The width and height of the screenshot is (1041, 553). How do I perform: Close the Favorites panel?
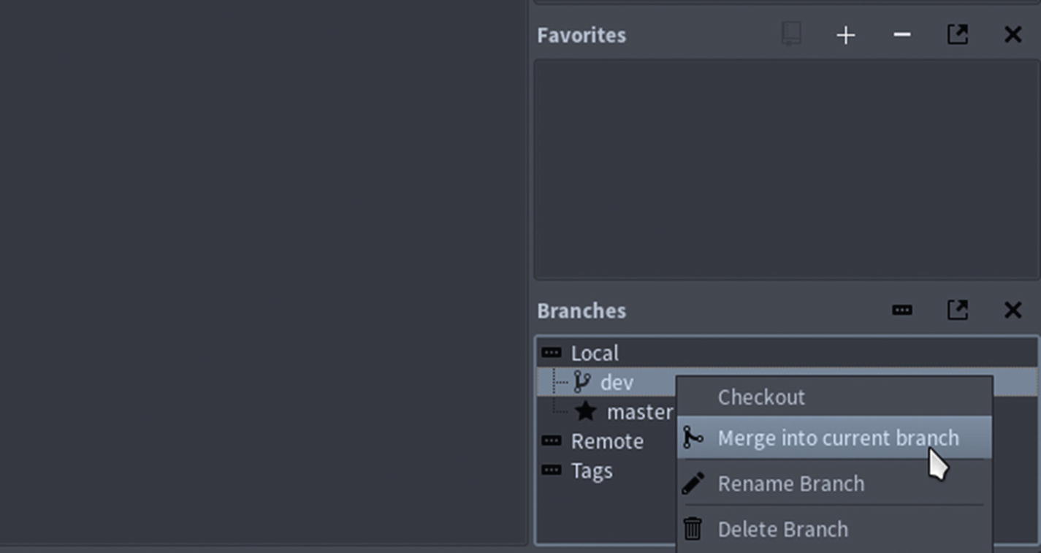point(1013,34)
